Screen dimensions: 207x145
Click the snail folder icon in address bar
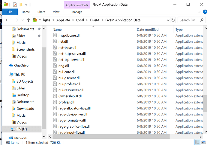[x=35, y=20]
